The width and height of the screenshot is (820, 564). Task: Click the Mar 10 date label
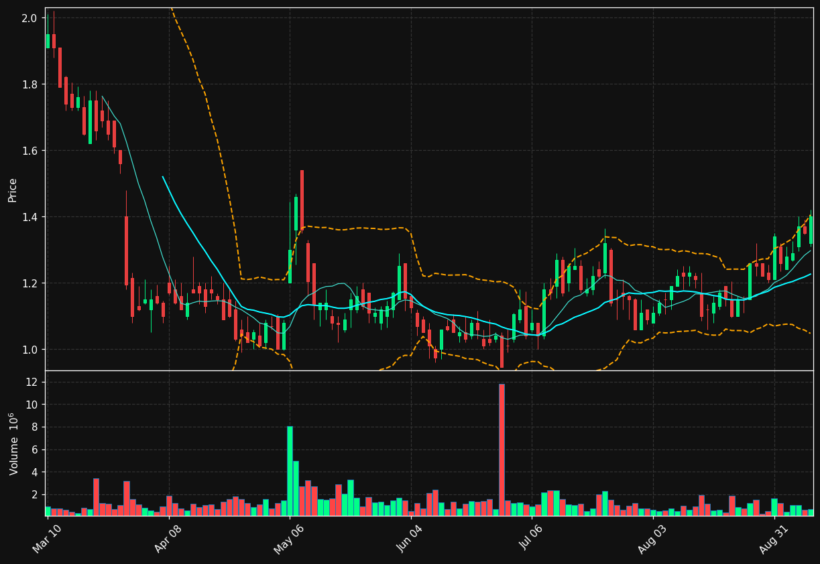tap(47, 539)
